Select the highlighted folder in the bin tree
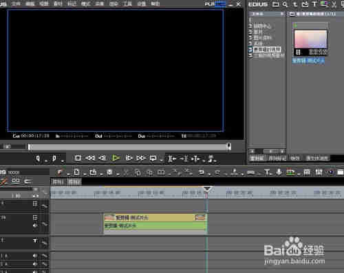Image resolution: width=344 pixels, height=273 pixels. pyautogui.click(x=267, y=50)
